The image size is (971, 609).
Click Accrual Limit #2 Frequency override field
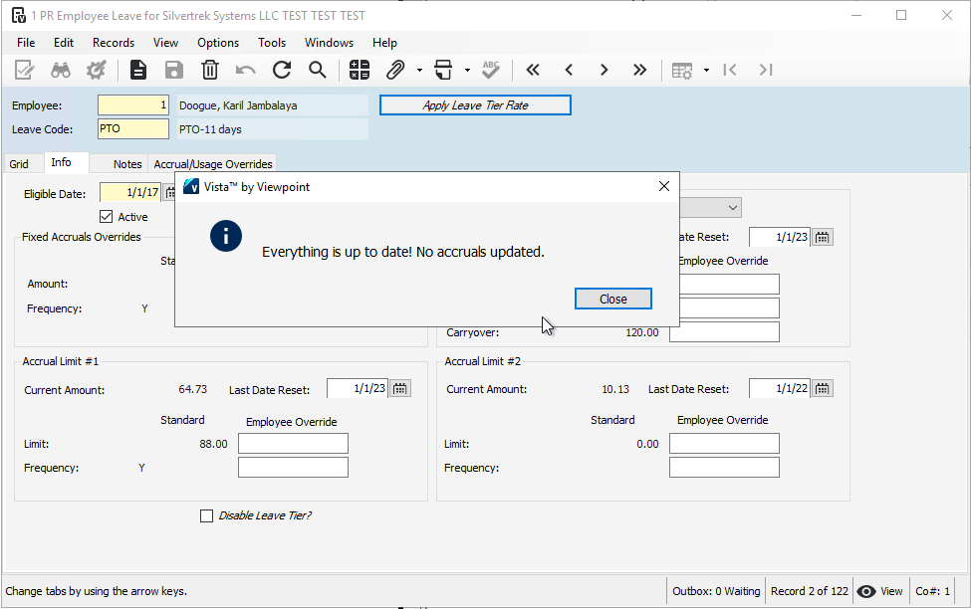click(x=724, y=468)
